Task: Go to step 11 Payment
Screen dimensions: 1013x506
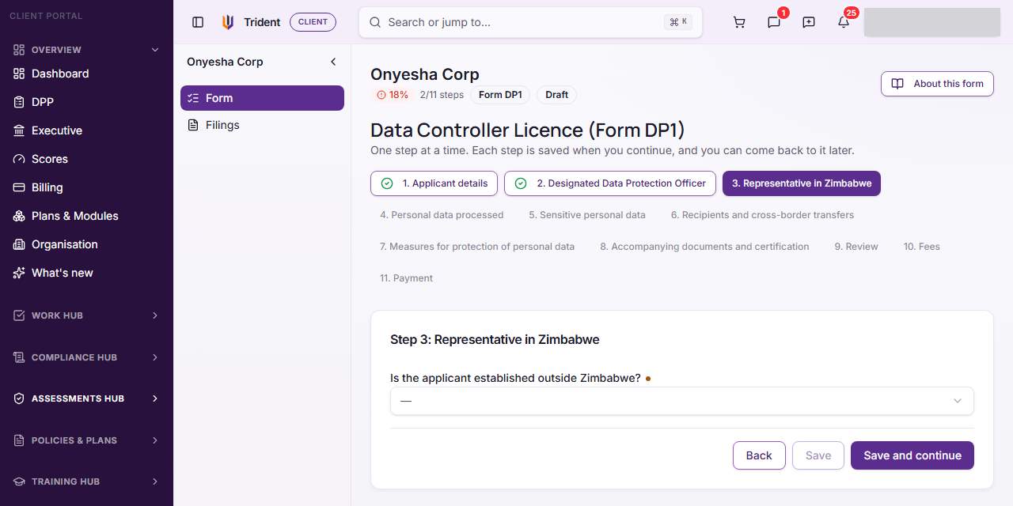Action: click(407, 278)
